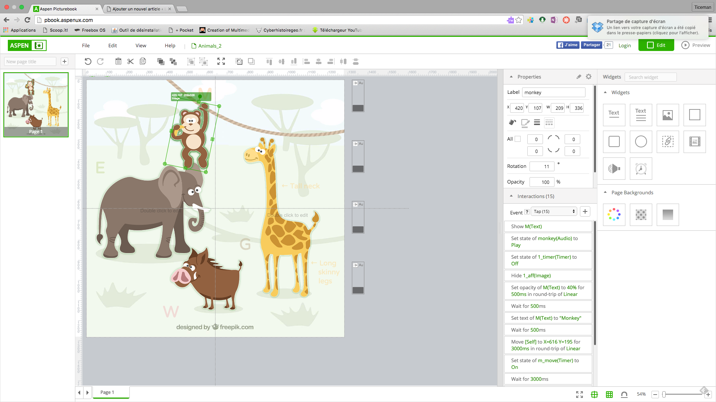Add a timer clock widget
The height and width of the screenshot is (402, 716).
coord(641,168)
